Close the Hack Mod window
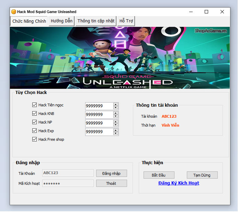 click(222, 12)
